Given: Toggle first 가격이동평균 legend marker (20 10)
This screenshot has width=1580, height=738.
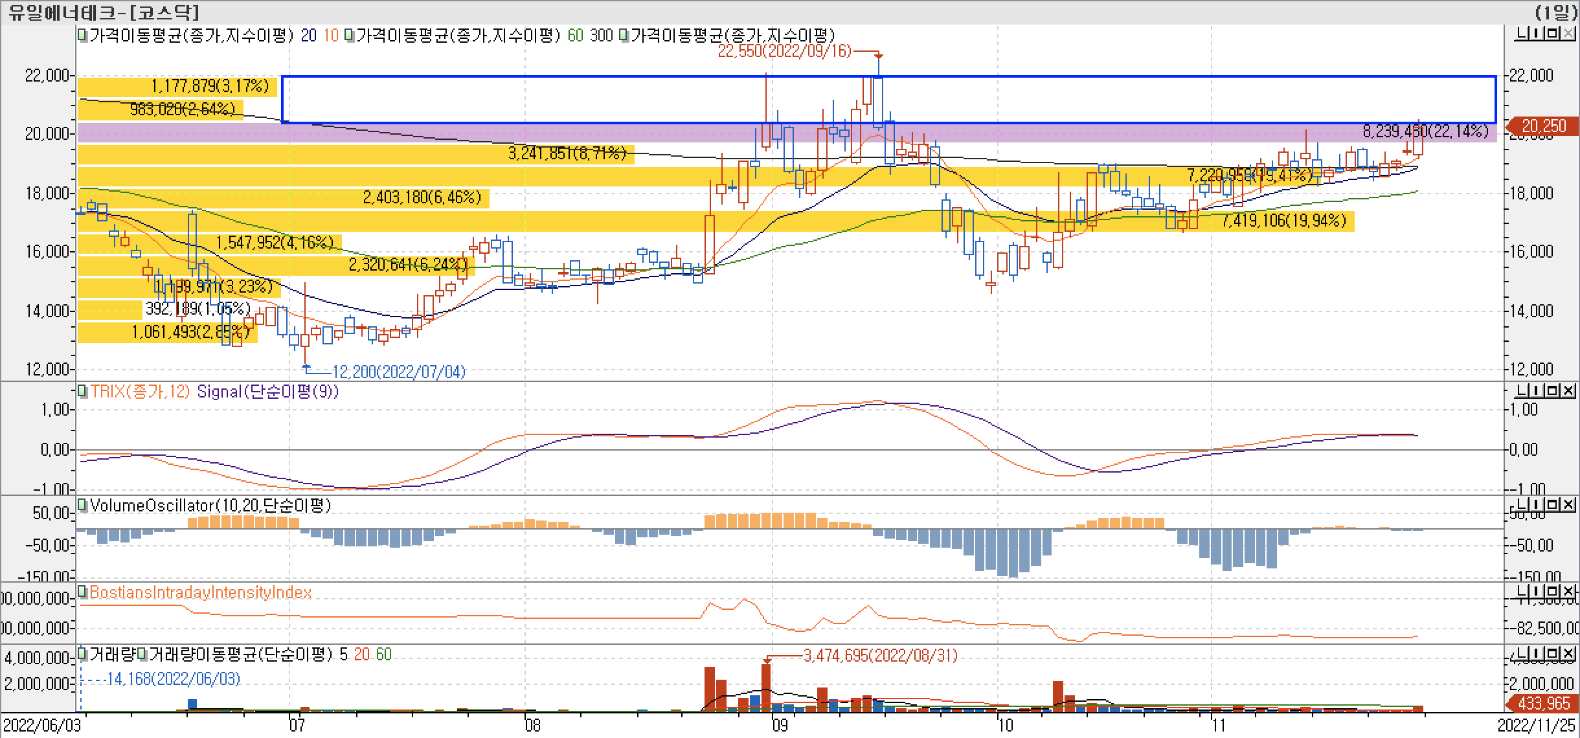Looking at the screenshot, I should click(x=82, y=35).
